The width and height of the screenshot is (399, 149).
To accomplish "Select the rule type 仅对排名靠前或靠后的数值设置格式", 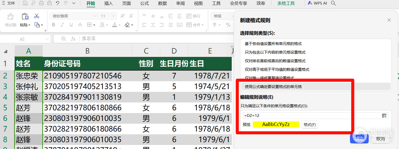I will (275, 61).
